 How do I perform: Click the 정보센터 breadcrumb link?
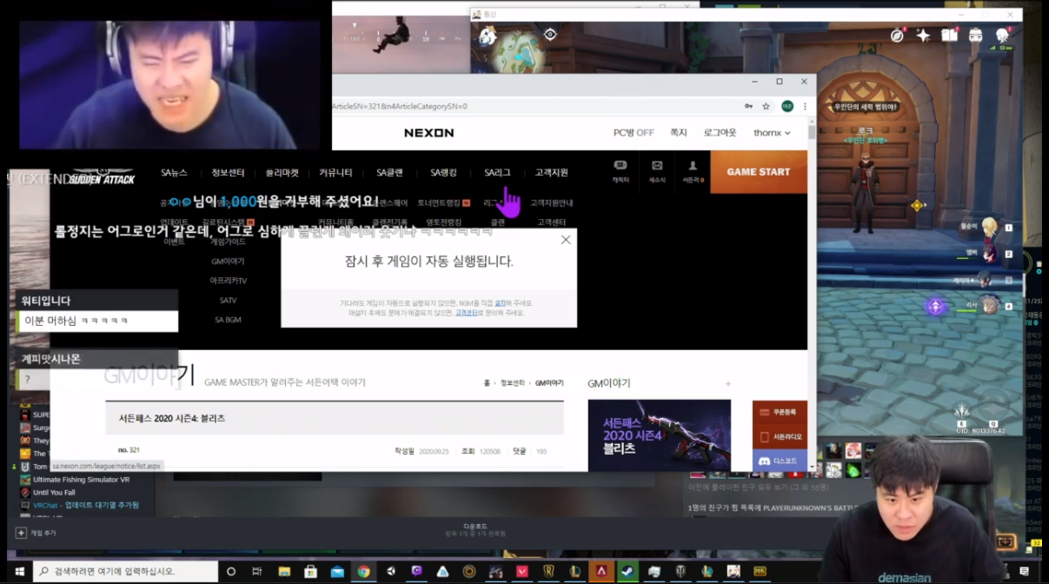point(513,383)
